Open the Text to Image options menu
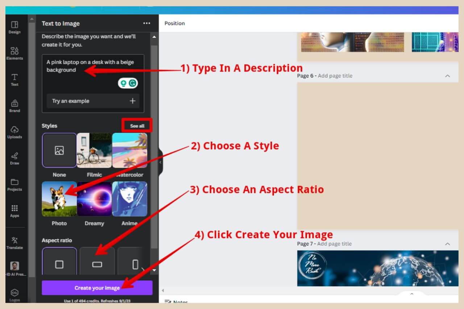Viewport: 464px width, 309px height. pyautogui.click(x=147, y=23)
